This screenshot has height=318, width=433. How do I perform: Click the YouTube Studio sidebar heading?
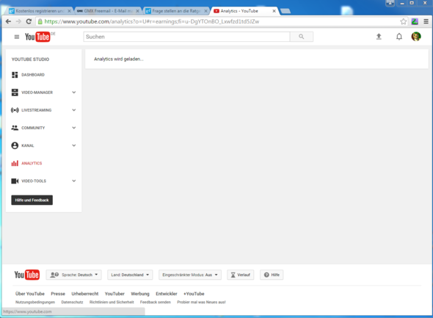coord(30,59)
